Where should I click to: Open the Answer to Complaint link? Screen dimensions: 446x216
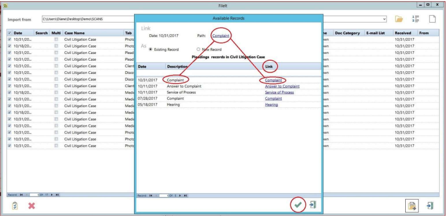point(282,86)
